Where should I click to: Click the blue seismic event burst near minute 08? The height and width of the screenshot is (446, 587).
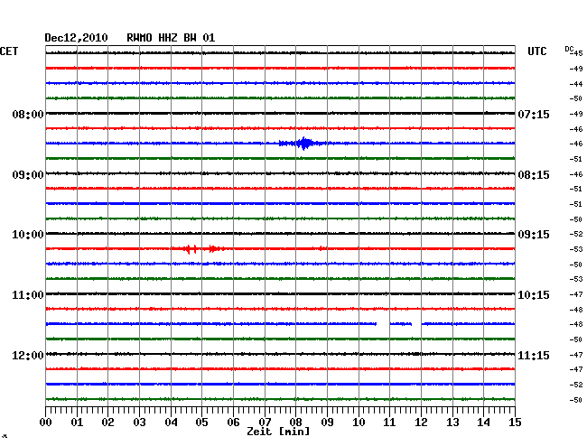click(303, 144)
